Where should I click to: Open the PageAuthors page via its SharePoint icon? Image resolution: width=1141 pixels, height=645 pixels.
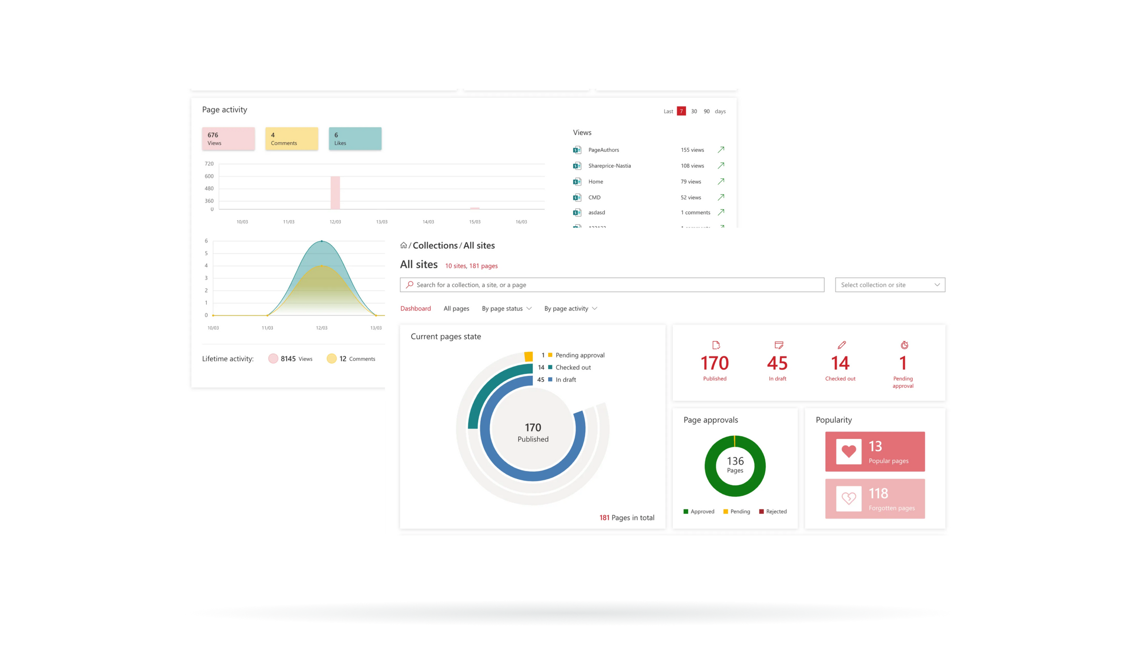coord(577,149)
